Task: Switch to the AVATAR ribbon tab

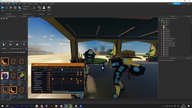Action: (36, 4)
